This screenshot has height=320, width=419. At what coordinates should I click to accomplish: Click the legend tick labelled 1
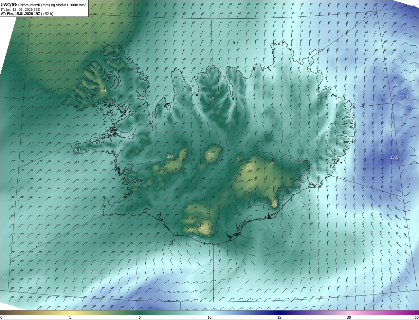pyautogui.click(x=70, y=317)
